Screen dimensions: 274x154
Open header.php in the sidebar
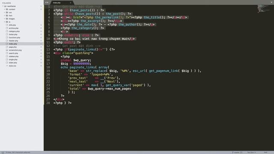[x=13, y=41]
